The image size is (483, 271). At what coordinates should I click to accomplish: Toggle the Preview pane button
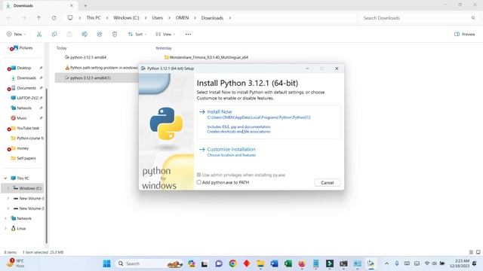tap(465, 34)
